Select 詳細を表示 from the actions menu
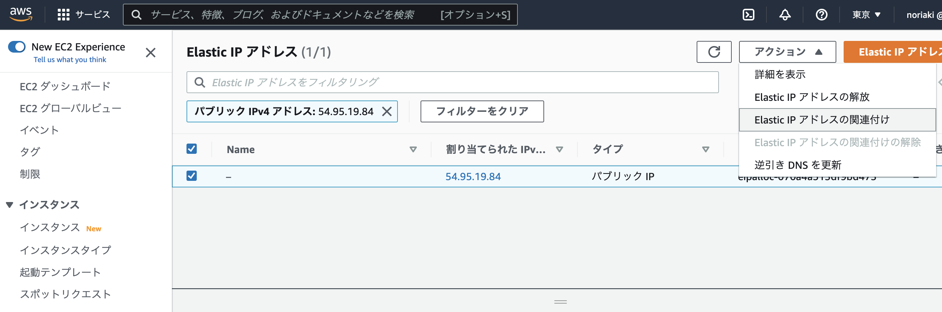942x312 pixels. click(837, 75)
